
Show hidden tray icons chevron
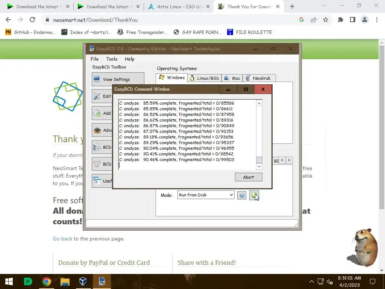tap(311, 281)
